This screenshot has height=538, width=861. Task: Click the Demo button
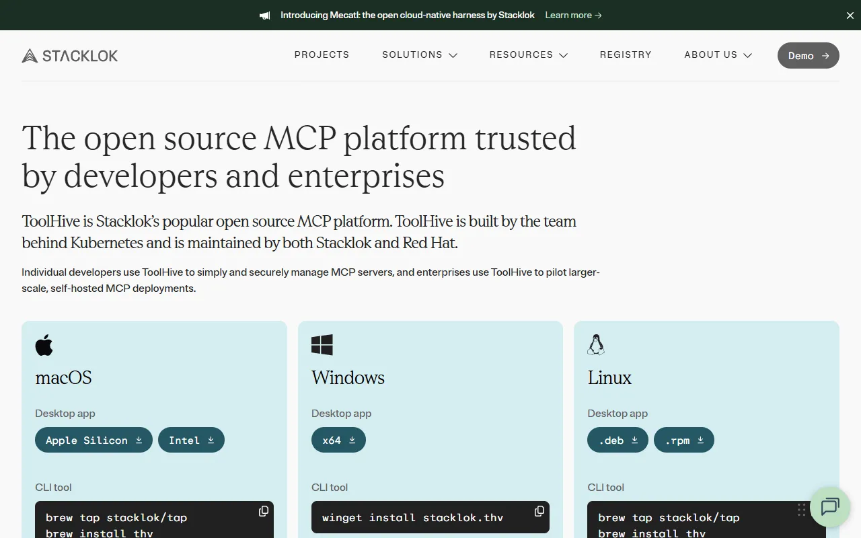pos(809,56)
